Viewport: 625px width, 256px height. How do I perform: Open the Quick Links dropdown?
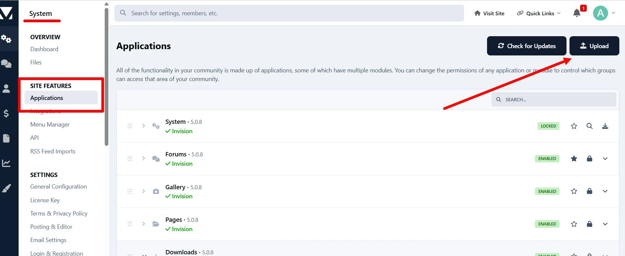click(x=539, y=13)
